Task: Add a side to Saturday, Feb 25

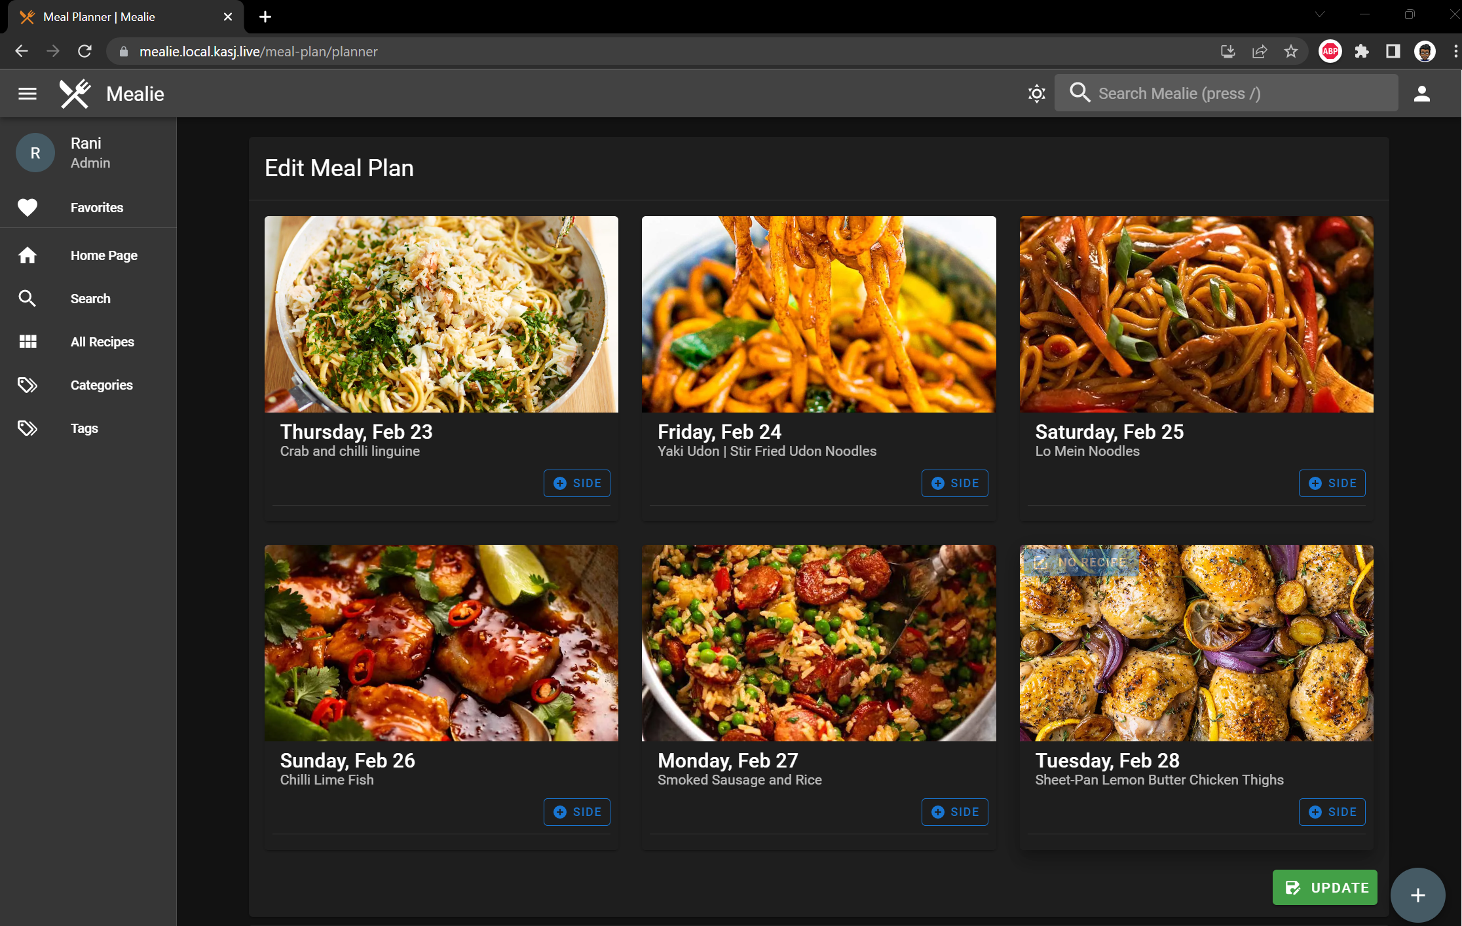Action: tap(1332, 483)
